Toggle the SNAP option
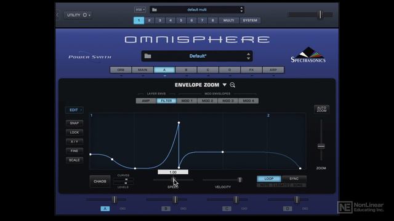394x221 pixels. coord(74,123)
